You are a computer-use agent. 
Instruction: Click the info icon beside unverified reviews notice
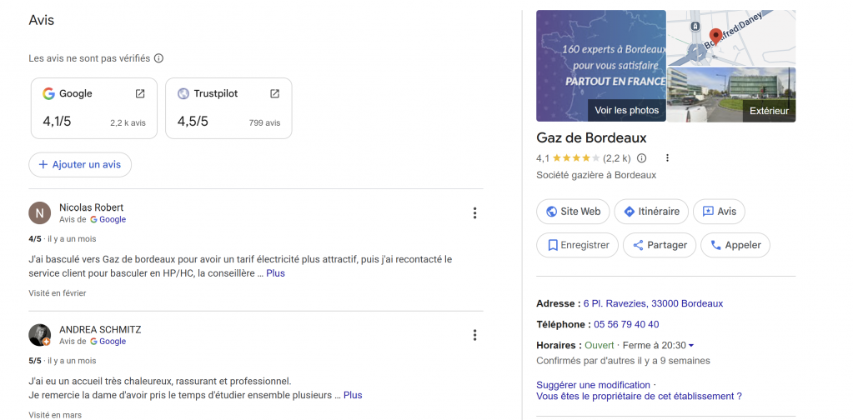159,58
